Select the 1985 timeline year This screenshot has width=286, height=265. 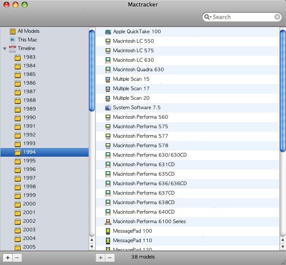44,74
